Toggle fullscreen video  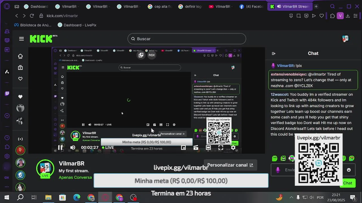point(221,147)
